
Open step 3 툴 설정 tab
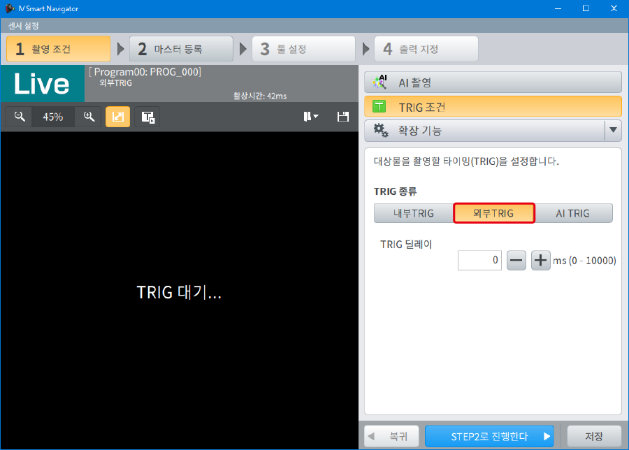[304, 49]
